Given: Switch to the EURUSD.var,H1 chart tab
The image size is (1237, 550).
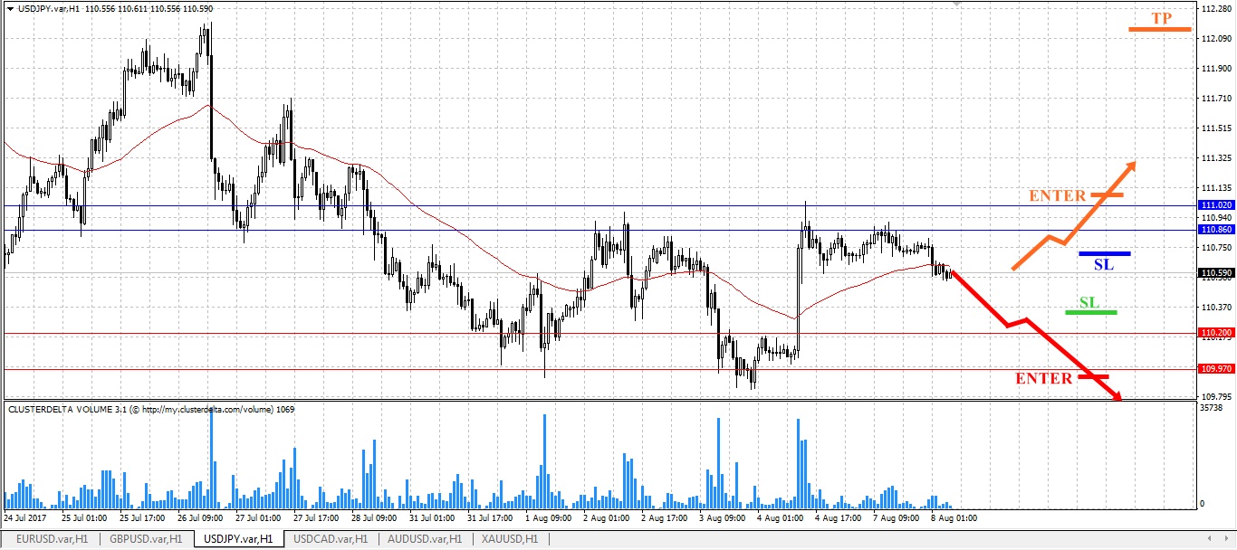Looking at the screenshot, I should 51,538.
